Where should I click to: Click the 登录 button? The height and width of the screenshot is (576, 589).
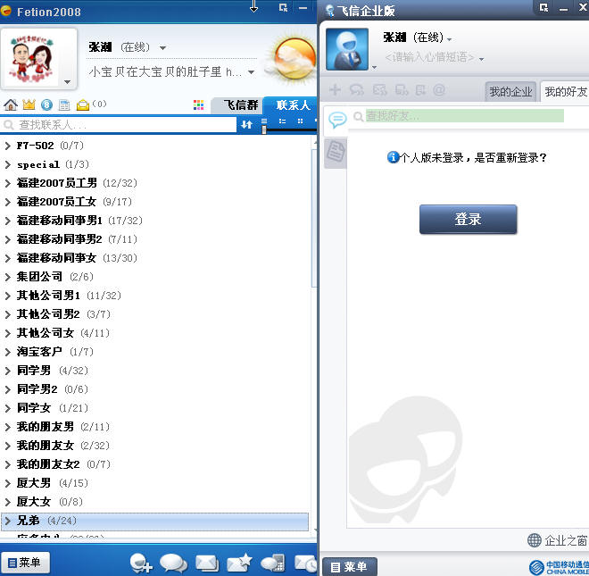pyautogui.click(x=468, y=219)
